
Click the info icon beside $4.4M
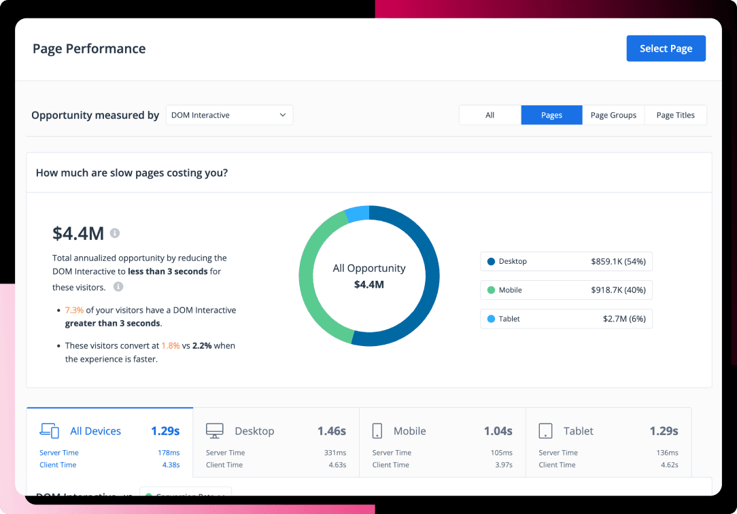115,233
